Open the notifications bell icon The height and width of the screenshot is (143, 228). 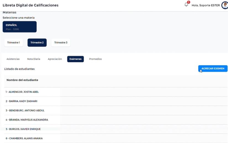tap(186, 5)
